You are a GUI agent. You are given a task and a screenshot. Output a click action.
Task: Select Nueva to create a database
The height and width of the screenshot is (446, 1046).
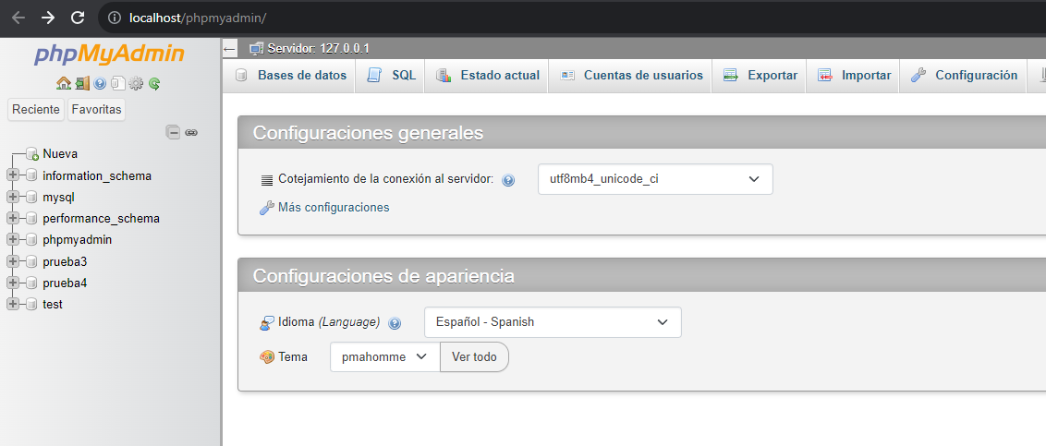(60, 154)
